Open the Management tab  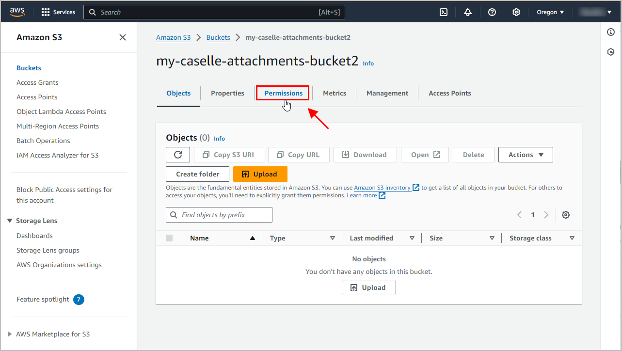(387, 93)
